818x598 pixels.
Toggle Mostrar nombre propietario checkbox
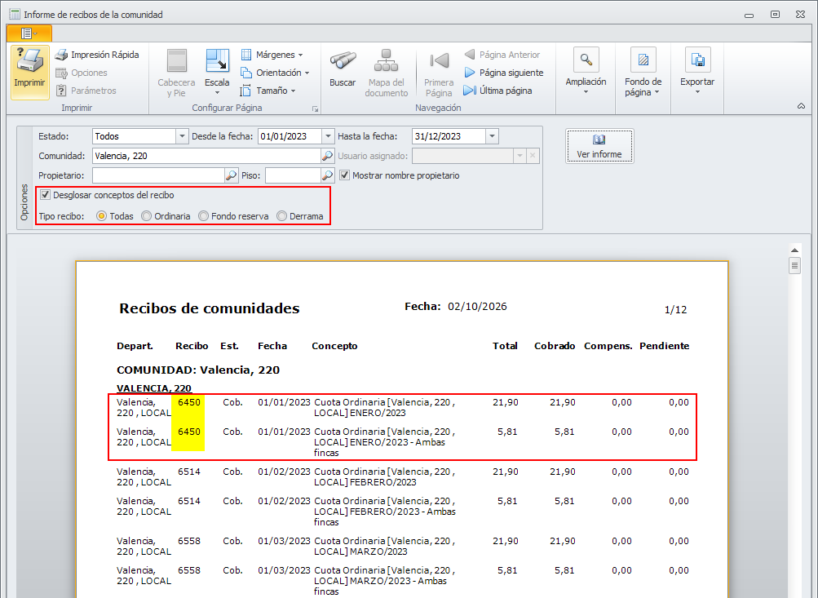tap(344, 175)
